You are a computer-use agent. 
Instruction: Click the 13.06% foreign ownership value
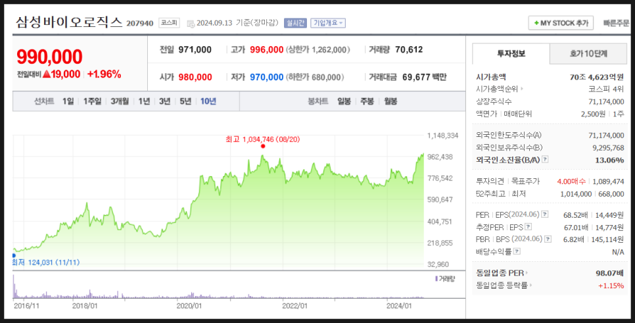click(609, 160)
